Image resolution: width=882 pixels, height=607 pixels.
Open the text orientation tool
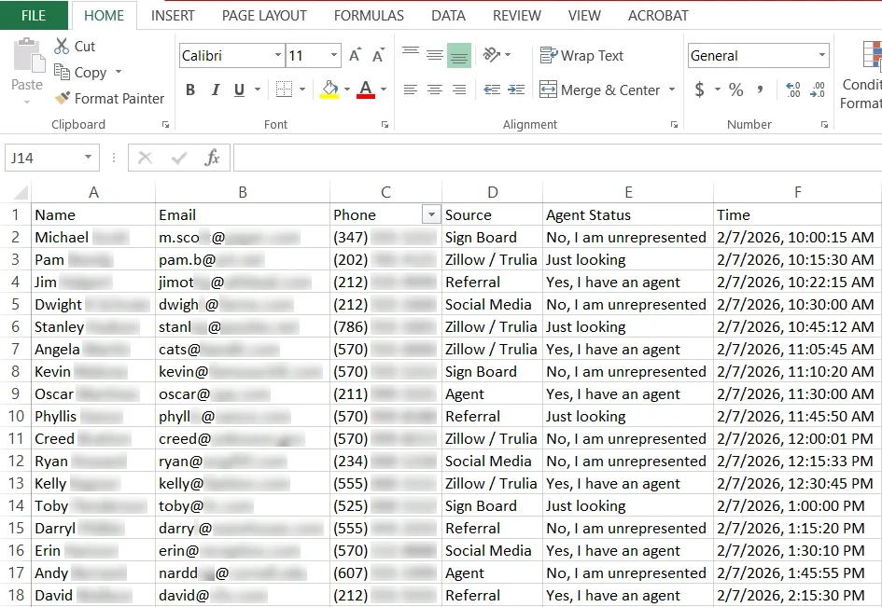[x=492, y=55]
